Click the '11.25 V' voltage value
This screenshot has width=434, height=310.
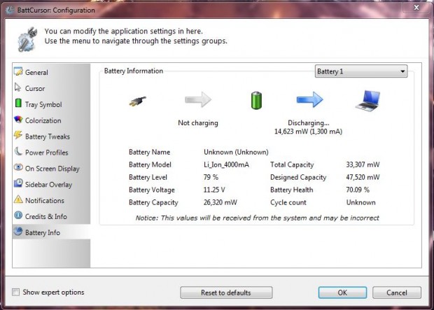[x=214, y=190]
